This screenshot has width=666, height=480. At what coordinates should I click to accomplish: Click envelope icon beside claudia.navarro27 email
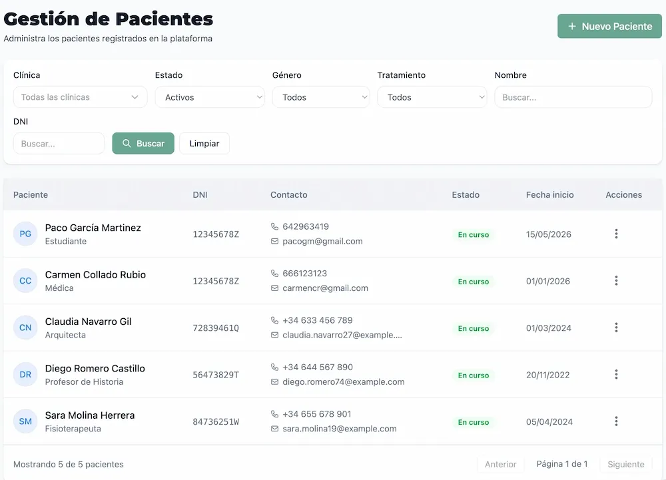pos(275,335)
